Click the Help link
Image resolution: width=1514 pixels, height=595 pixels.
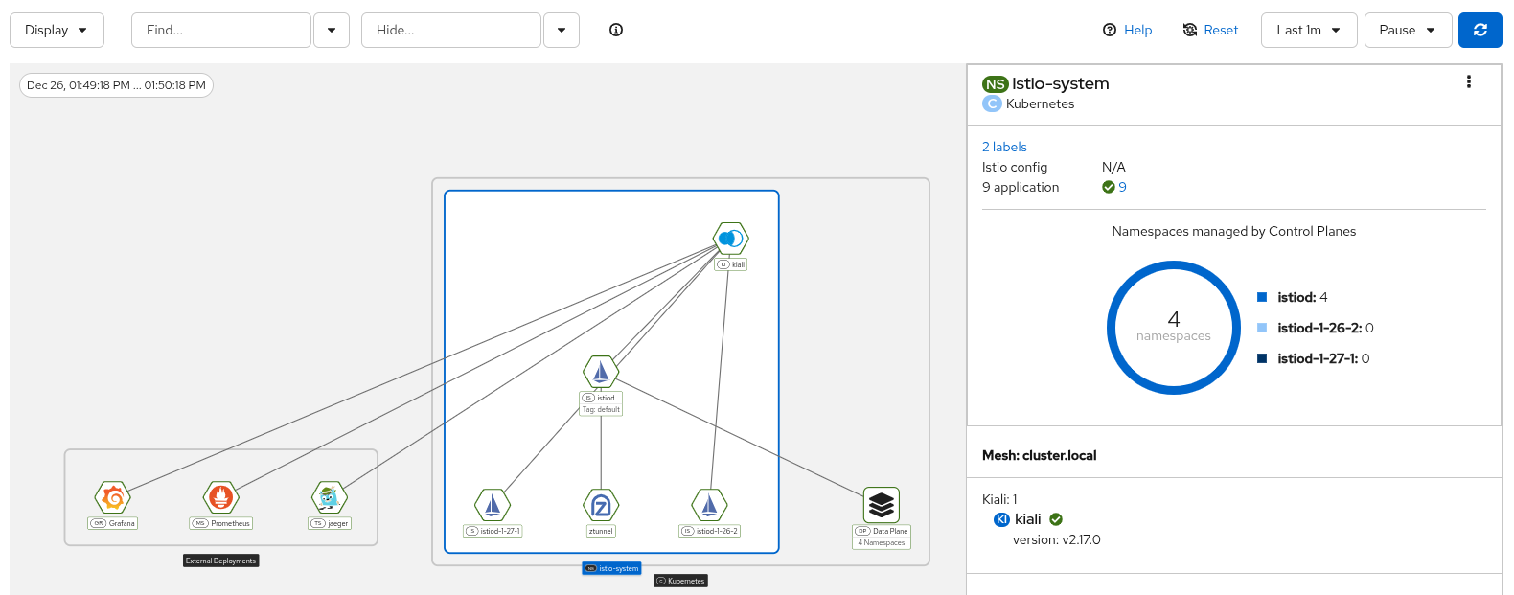(x=1128, y=30)
